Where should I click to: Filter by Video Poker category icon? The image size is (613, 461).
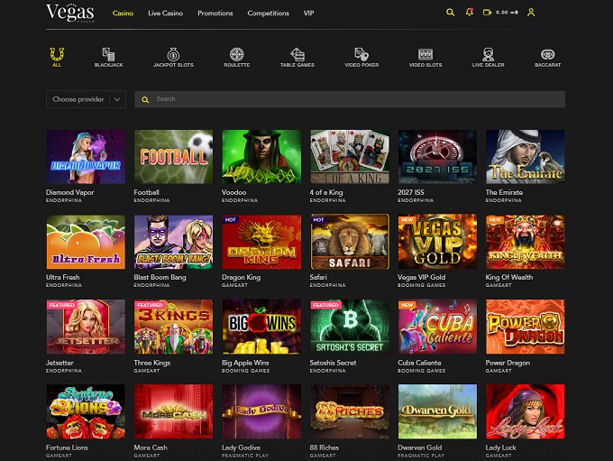[361, 54]
